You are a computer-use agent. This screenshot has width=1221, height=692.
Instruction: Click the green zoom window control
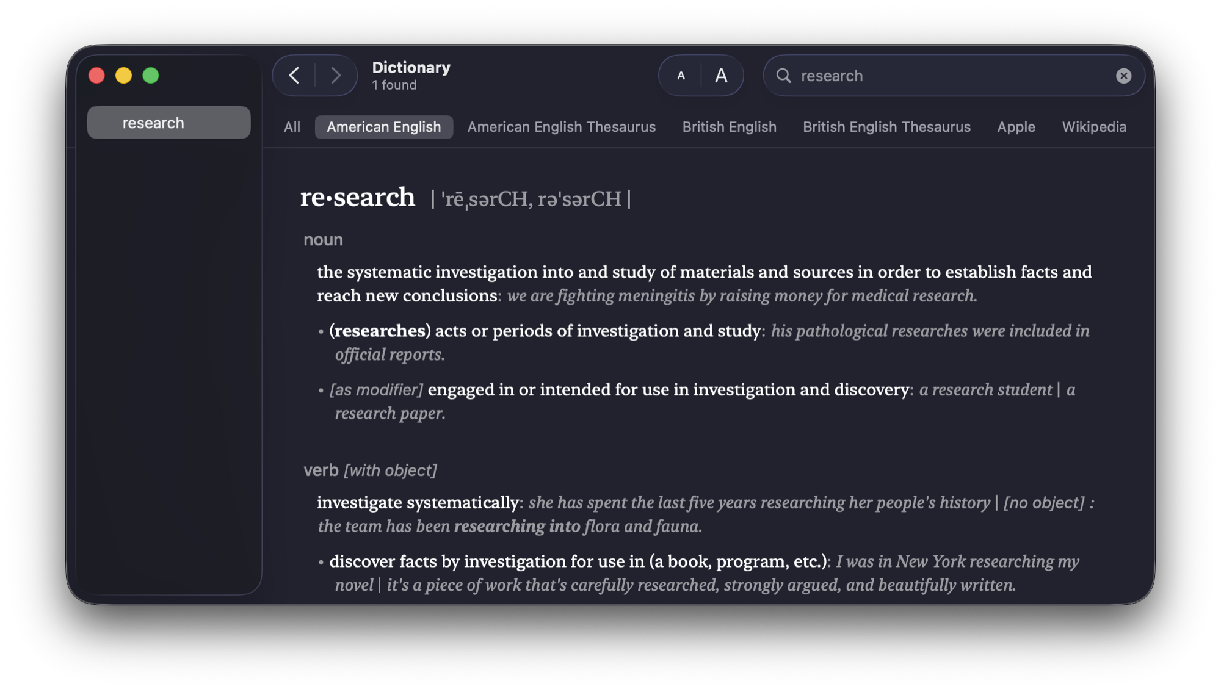151,75
